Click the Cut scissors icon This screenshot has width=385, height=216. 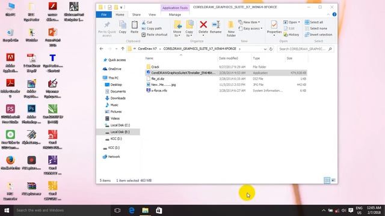(x=144, y=22)
